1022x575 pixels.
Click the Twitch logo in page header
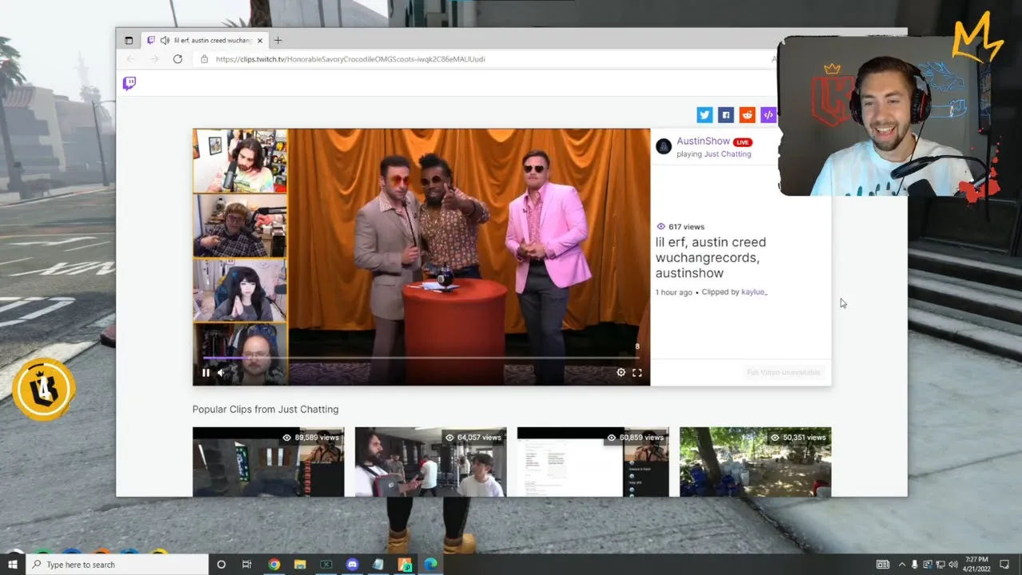tap(129, 83)
